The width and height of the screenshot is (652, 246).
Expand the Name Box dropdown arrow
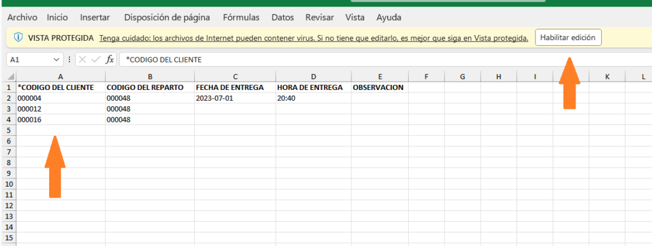[x=57, y=60]
